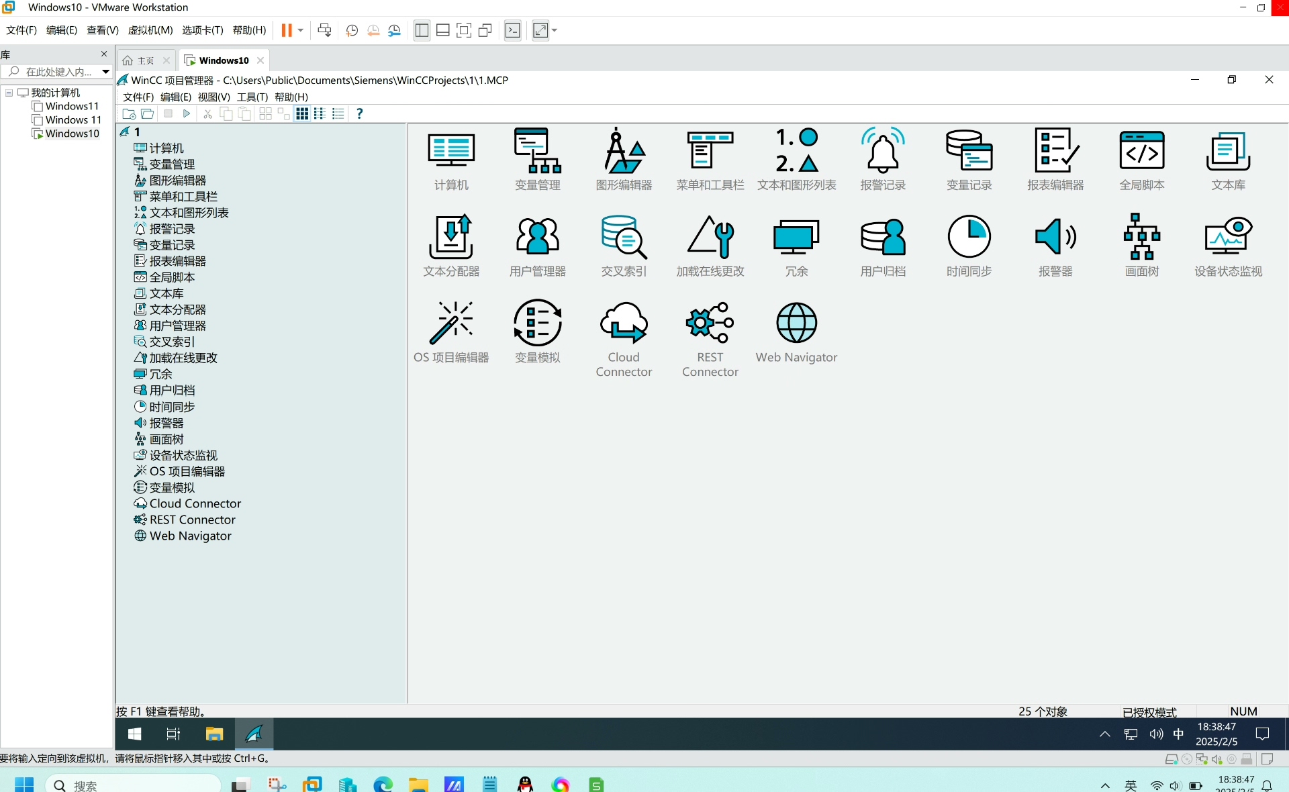This screenshot has height=792, width=1289.
Task: Switch to details list view in toolbar
Action: [338, 114]
